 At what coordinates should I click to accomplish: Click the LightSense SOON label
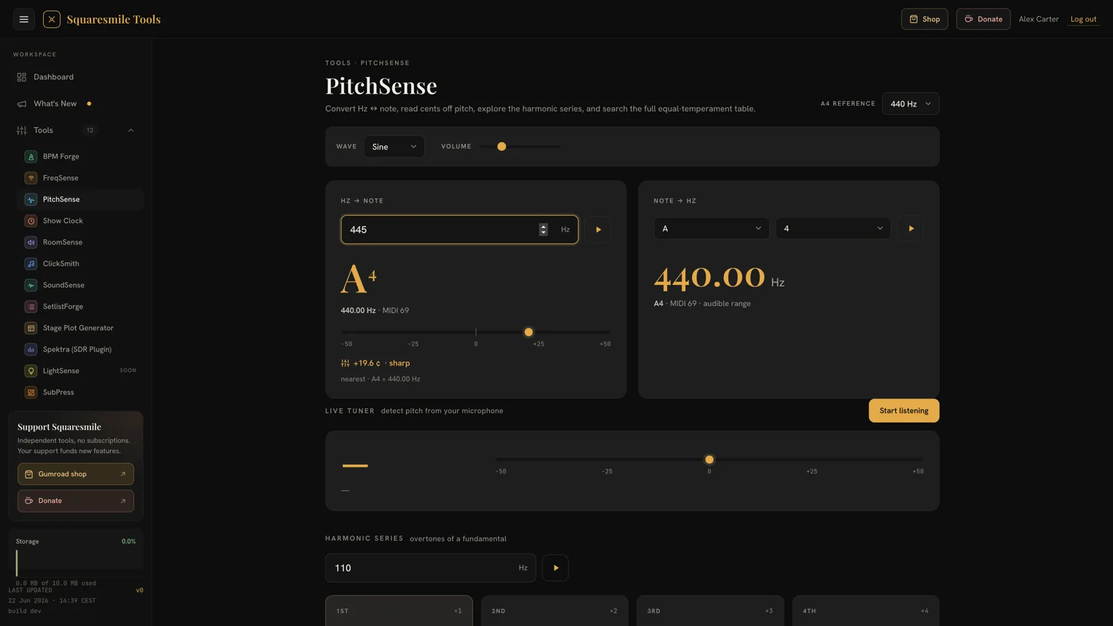(128, 371)
